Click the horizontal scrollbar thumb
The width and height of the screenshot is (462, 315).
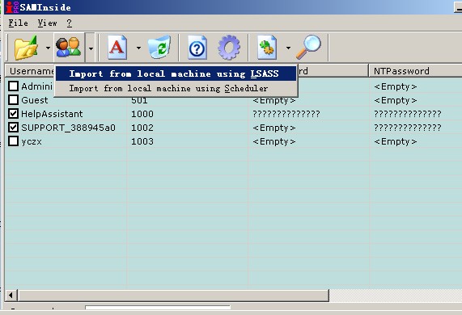click(173, 295)
